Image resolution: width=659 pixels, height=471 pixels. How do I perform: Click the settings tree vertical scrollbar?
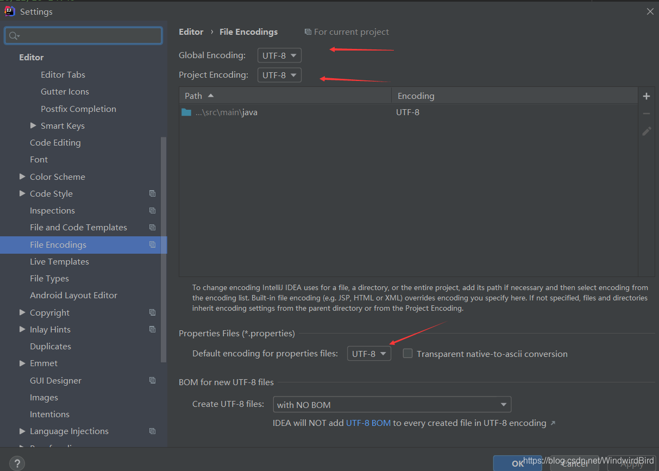pos(164,250)
